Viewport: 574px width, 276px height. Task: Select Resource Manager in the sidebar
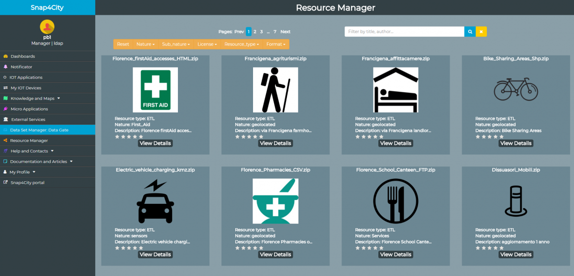click(x=29, y=141)
